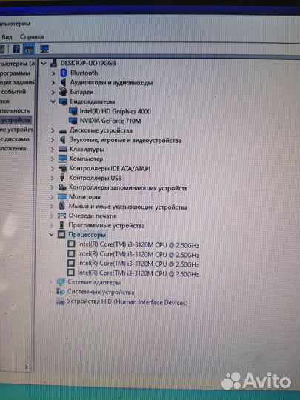Viewport: 300px width, 400px height.
Task: Select the third i3-3120M CPU entry
Action: point(139,264)
